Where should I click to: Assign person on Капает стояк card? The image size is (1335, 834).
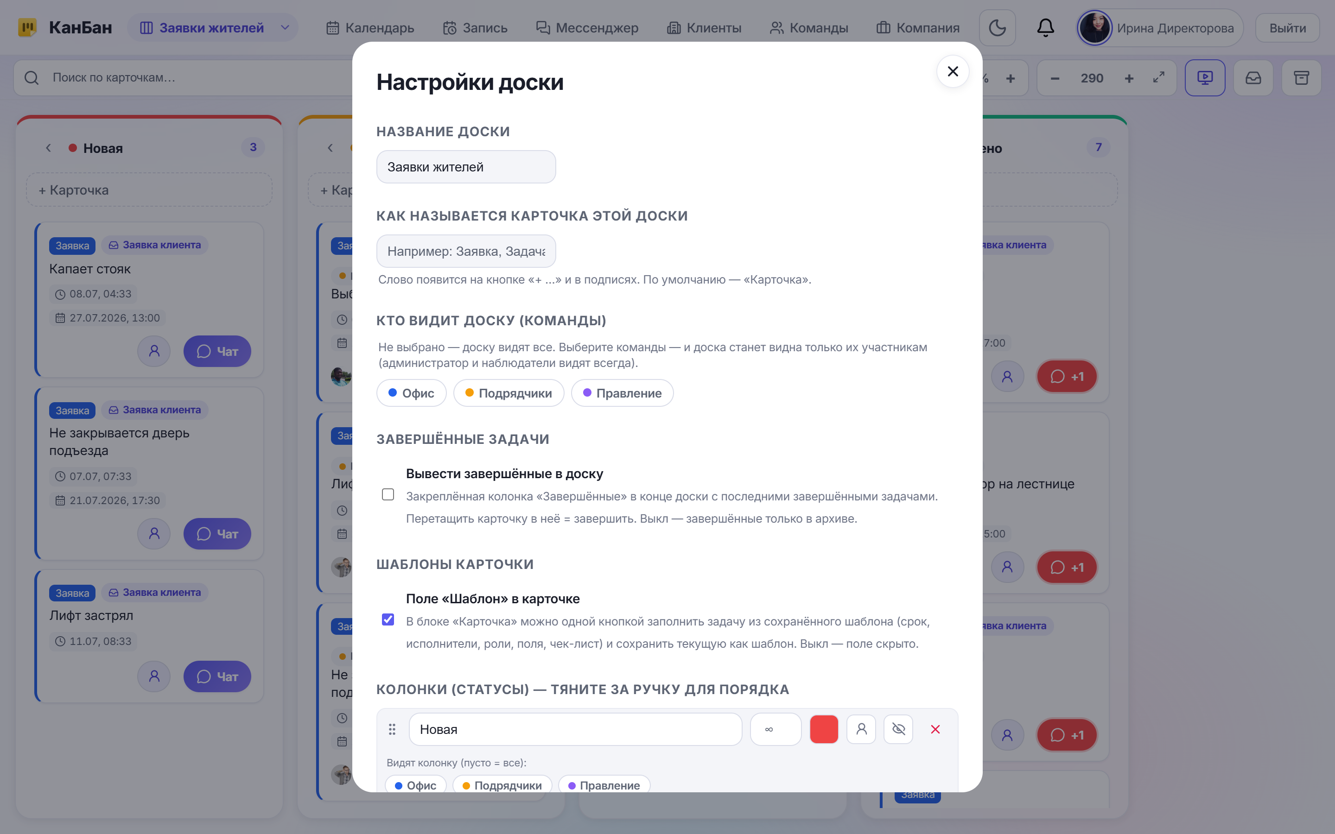154,351
